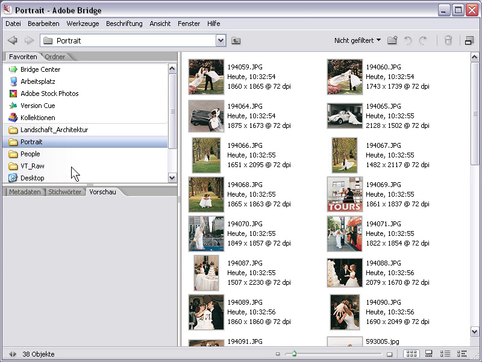Rotate image 90° clockwise
This screenshot has height=362, width=482.
(x=423, y=40)
